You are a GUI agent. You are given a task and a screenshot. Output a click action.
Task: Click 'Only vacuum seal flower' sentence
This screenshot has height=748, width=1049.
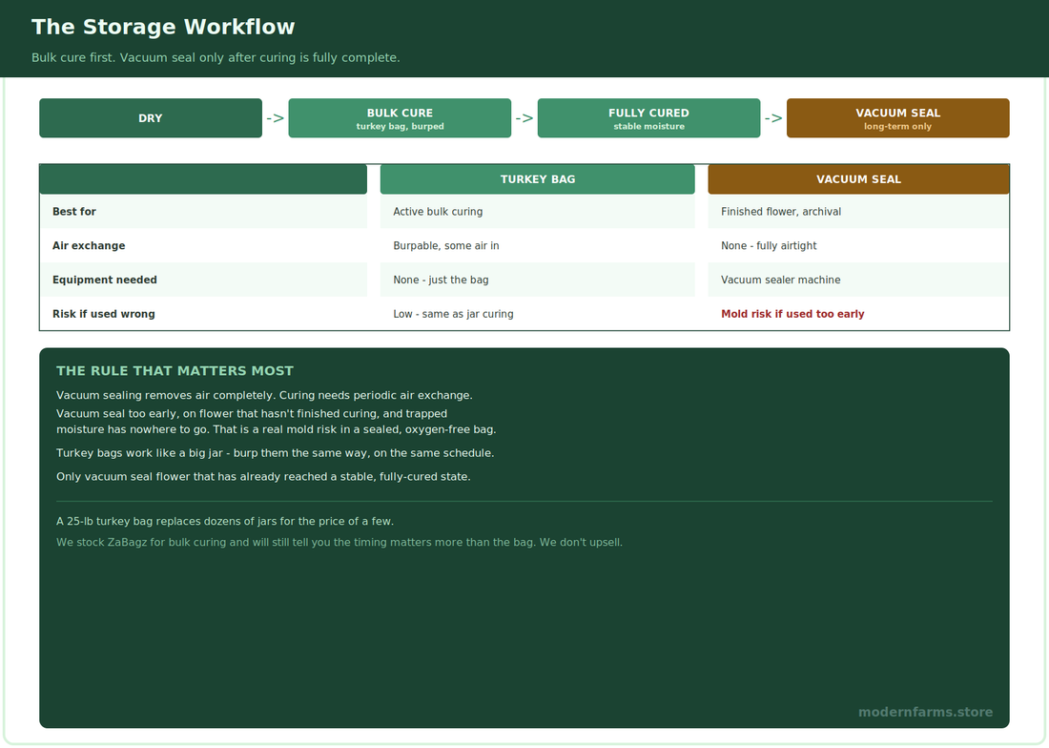[263, 476]
